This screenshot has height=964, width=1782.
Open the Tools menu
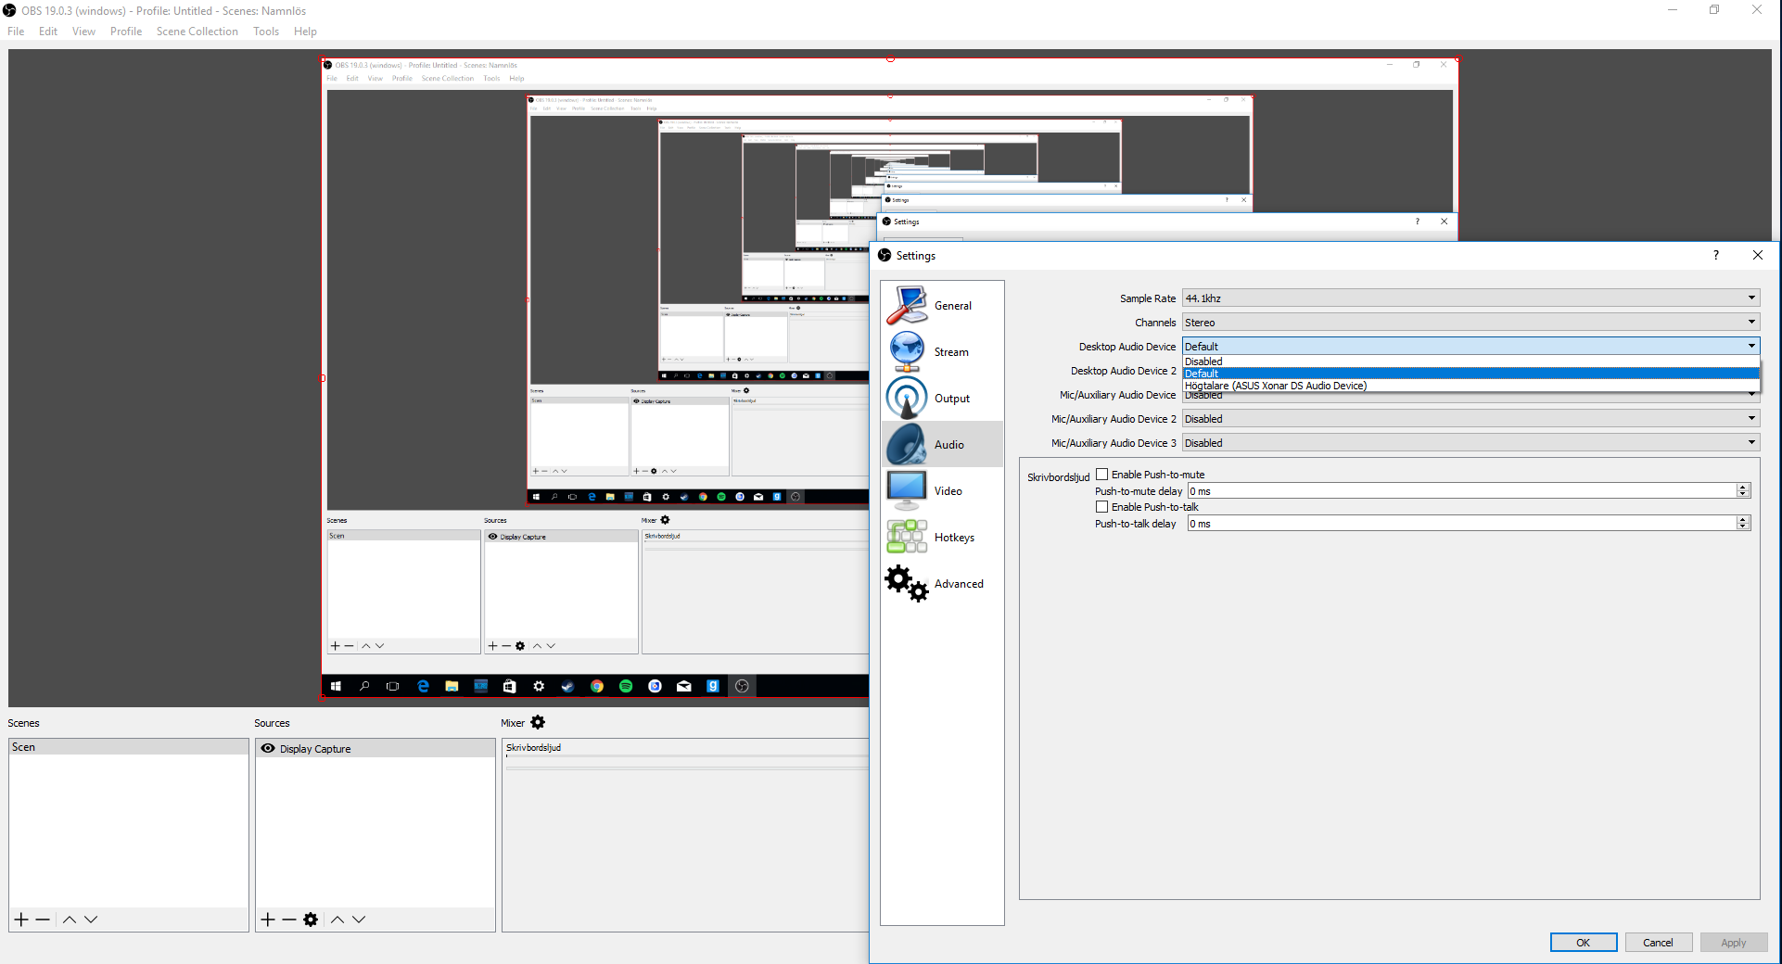click(x=266, y=32)
